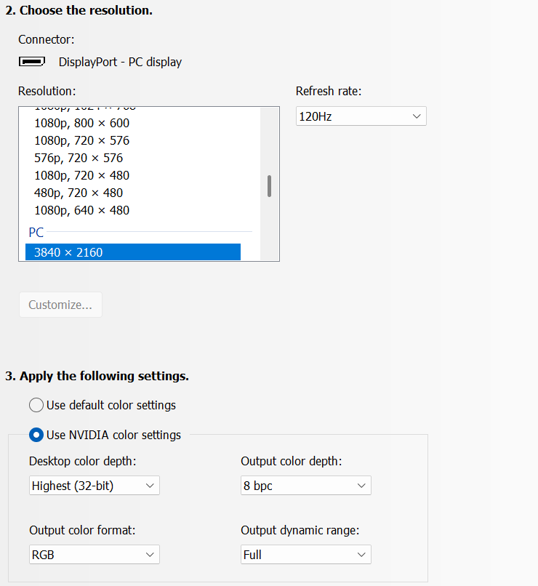Select 1080p, 640 × 480 resolution
538x586 pixels.
click(x=82, y=210)
